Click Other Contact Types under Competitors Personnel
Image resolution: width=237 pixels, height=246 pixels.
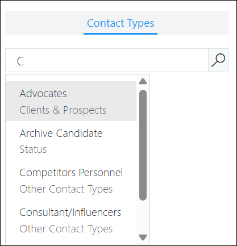tap(66, 189)
